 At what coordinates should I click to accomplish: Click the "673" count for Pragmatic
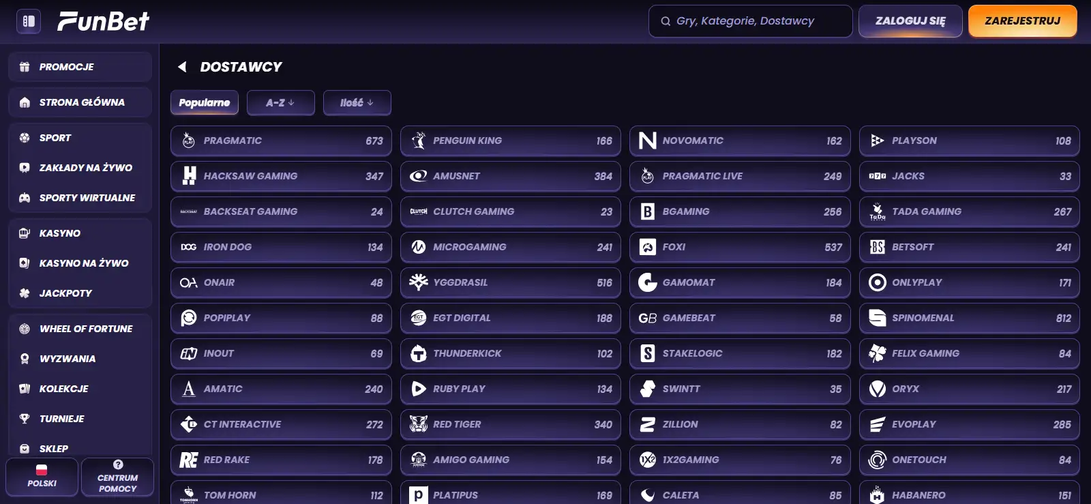(x=374, y=140)
